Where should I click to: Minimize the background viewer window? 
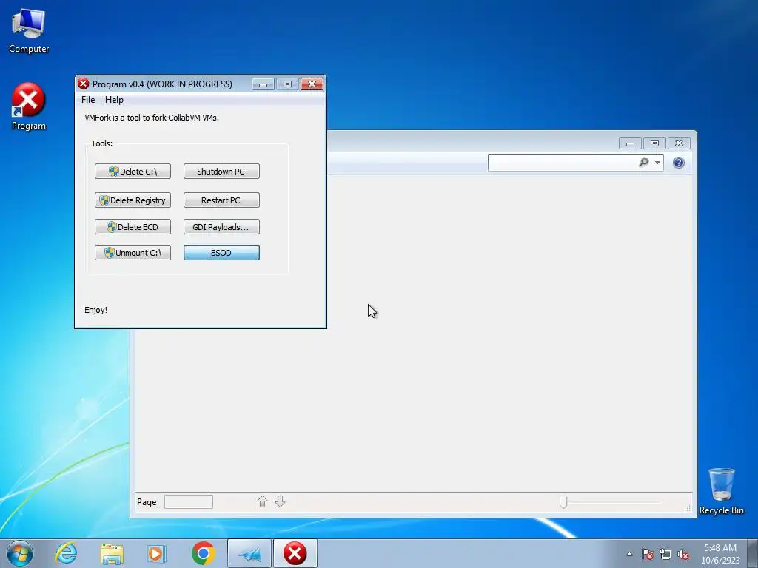point(630,143)
